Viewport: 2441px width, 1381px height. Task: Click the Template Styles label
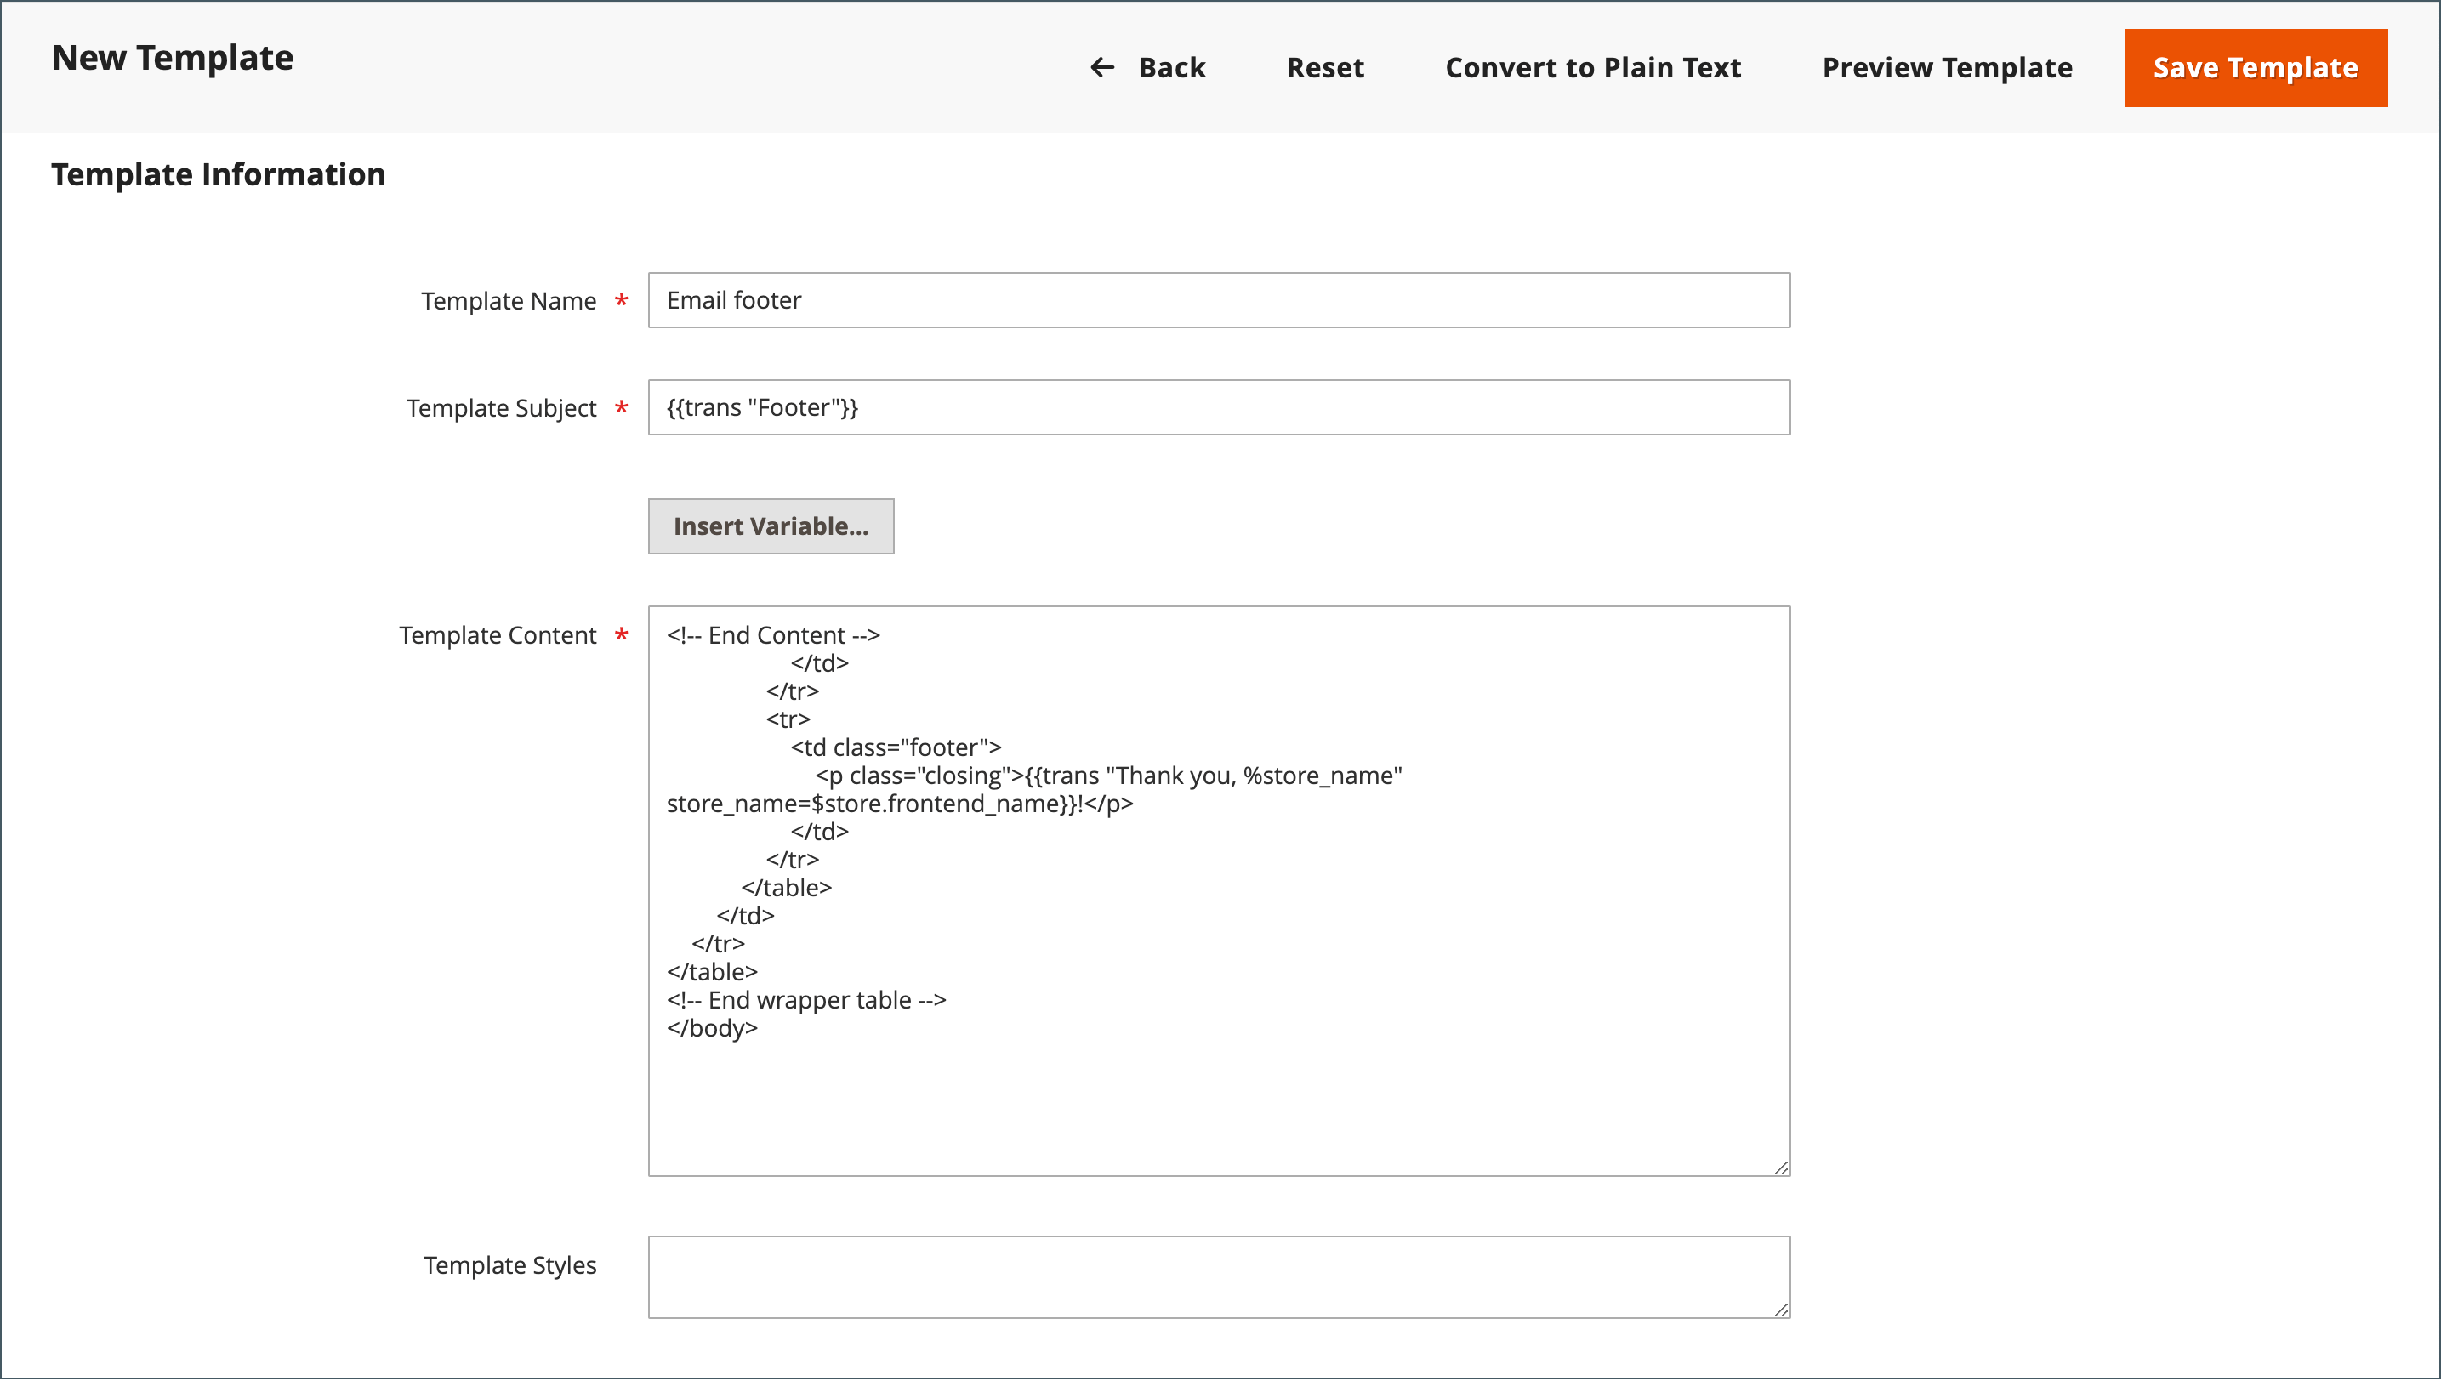tap(509, 1265)
